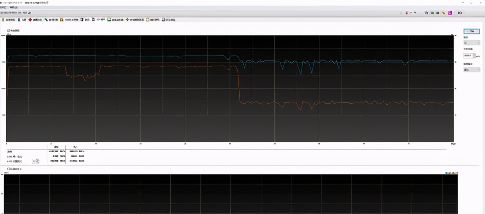The height and width of the screenshot is (214, 485).
Task: Expand the data pattern dropdown on the right panel
Action: pyautogui.click(x=472, y=69)
